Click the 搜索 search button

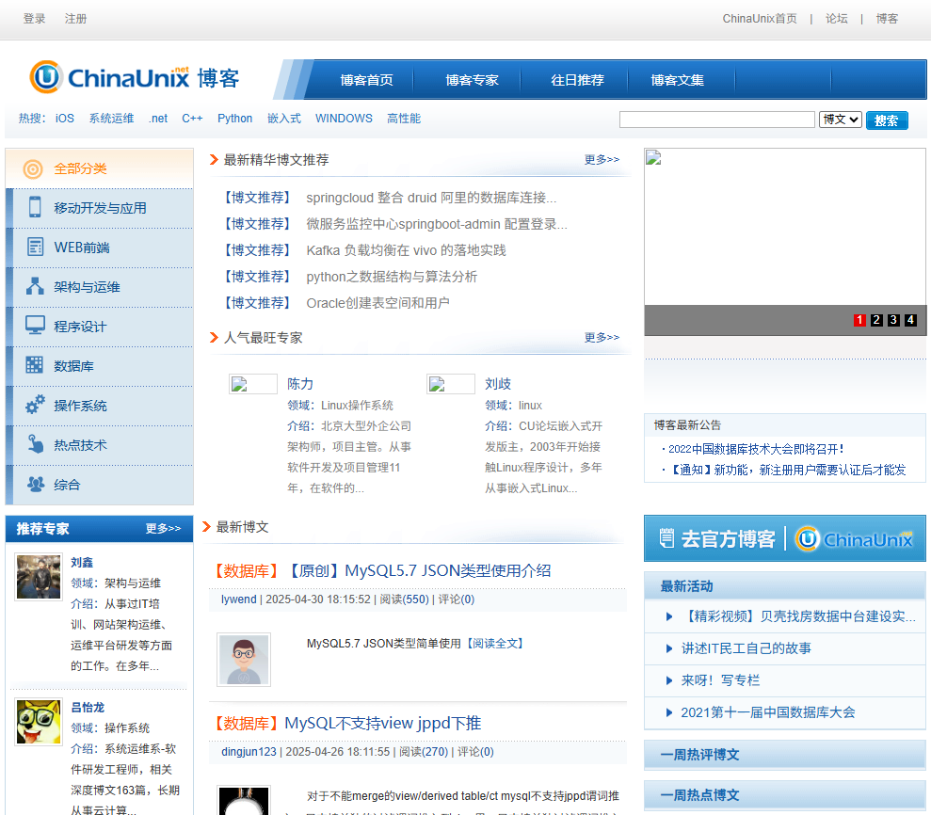[x=887, y=120]
